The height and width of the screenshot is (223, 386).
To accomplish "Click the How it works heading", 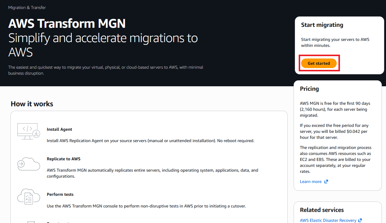I will (x=32, y=104).
